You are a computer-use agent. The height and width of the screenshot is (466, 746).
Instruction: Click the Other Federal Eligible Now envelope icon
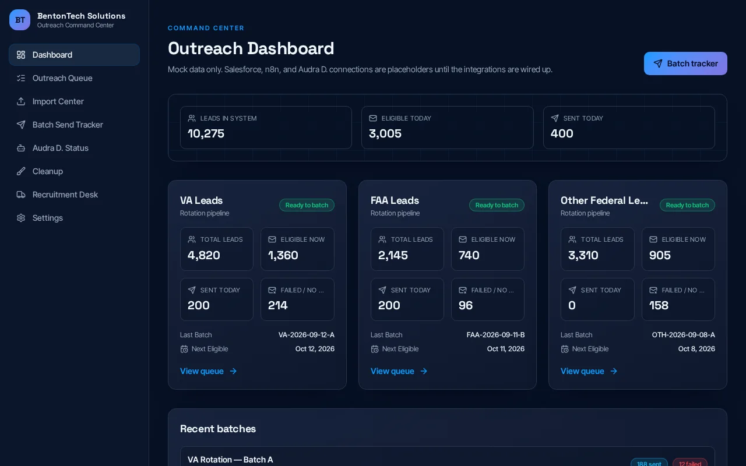coord(653,239)
